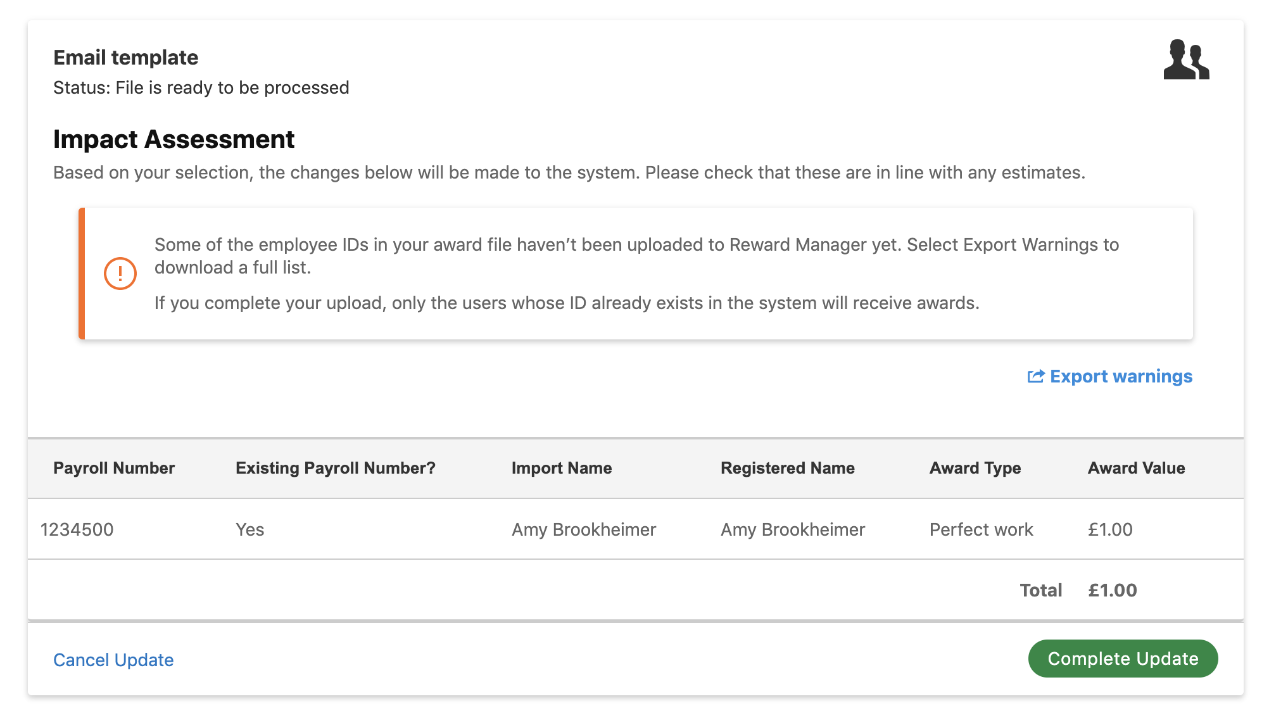Click payroll number 1234500 cell
Image resolution: width=1269 pixels, height=713 pixels.
tap(77, 529)
